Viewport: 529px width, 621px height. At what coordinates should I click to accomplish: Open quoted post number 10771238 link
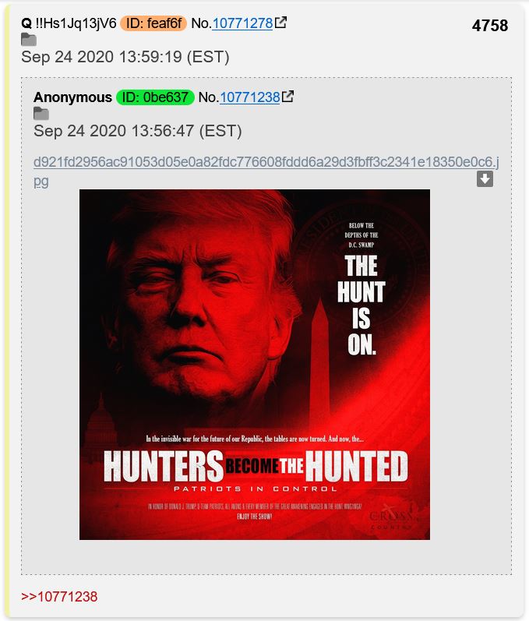250,97
